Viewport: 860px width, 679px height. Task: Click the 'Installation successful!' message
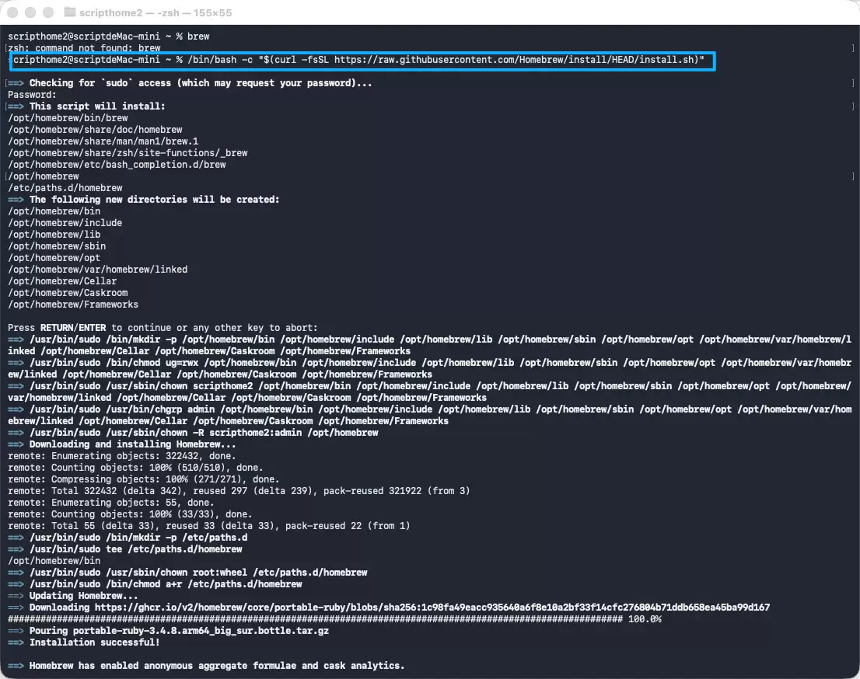point(94,642)
